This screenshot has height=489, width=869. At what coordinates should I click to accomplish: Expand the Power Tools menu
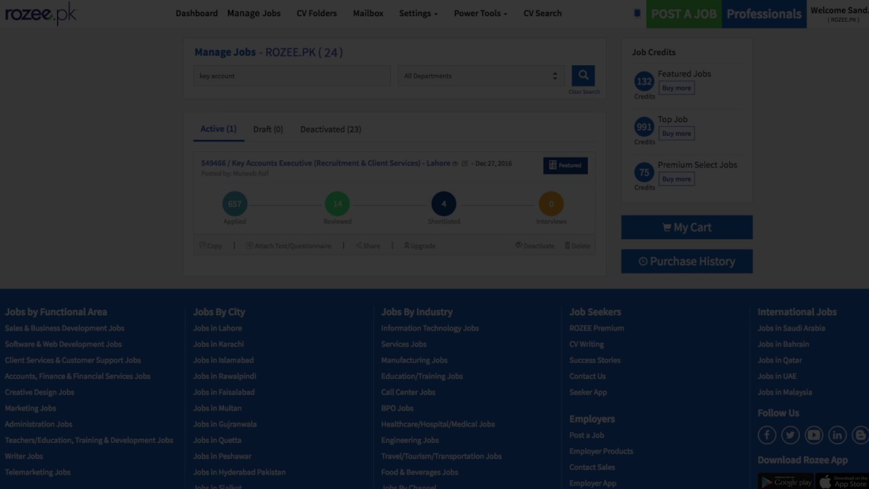point(481,14)
